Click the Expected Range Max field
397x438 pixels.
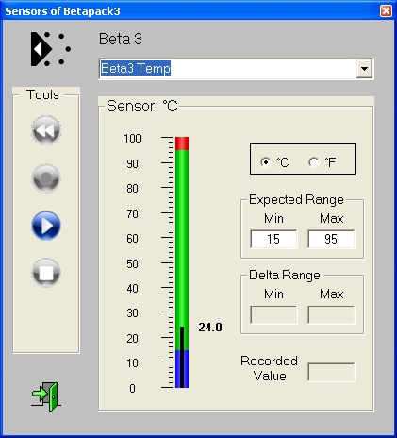[331, 239]
